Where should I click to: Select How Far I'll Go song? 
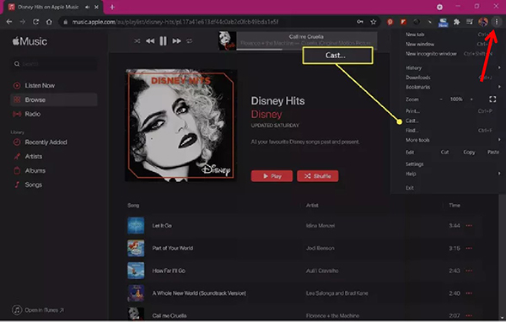coord(300,271)
